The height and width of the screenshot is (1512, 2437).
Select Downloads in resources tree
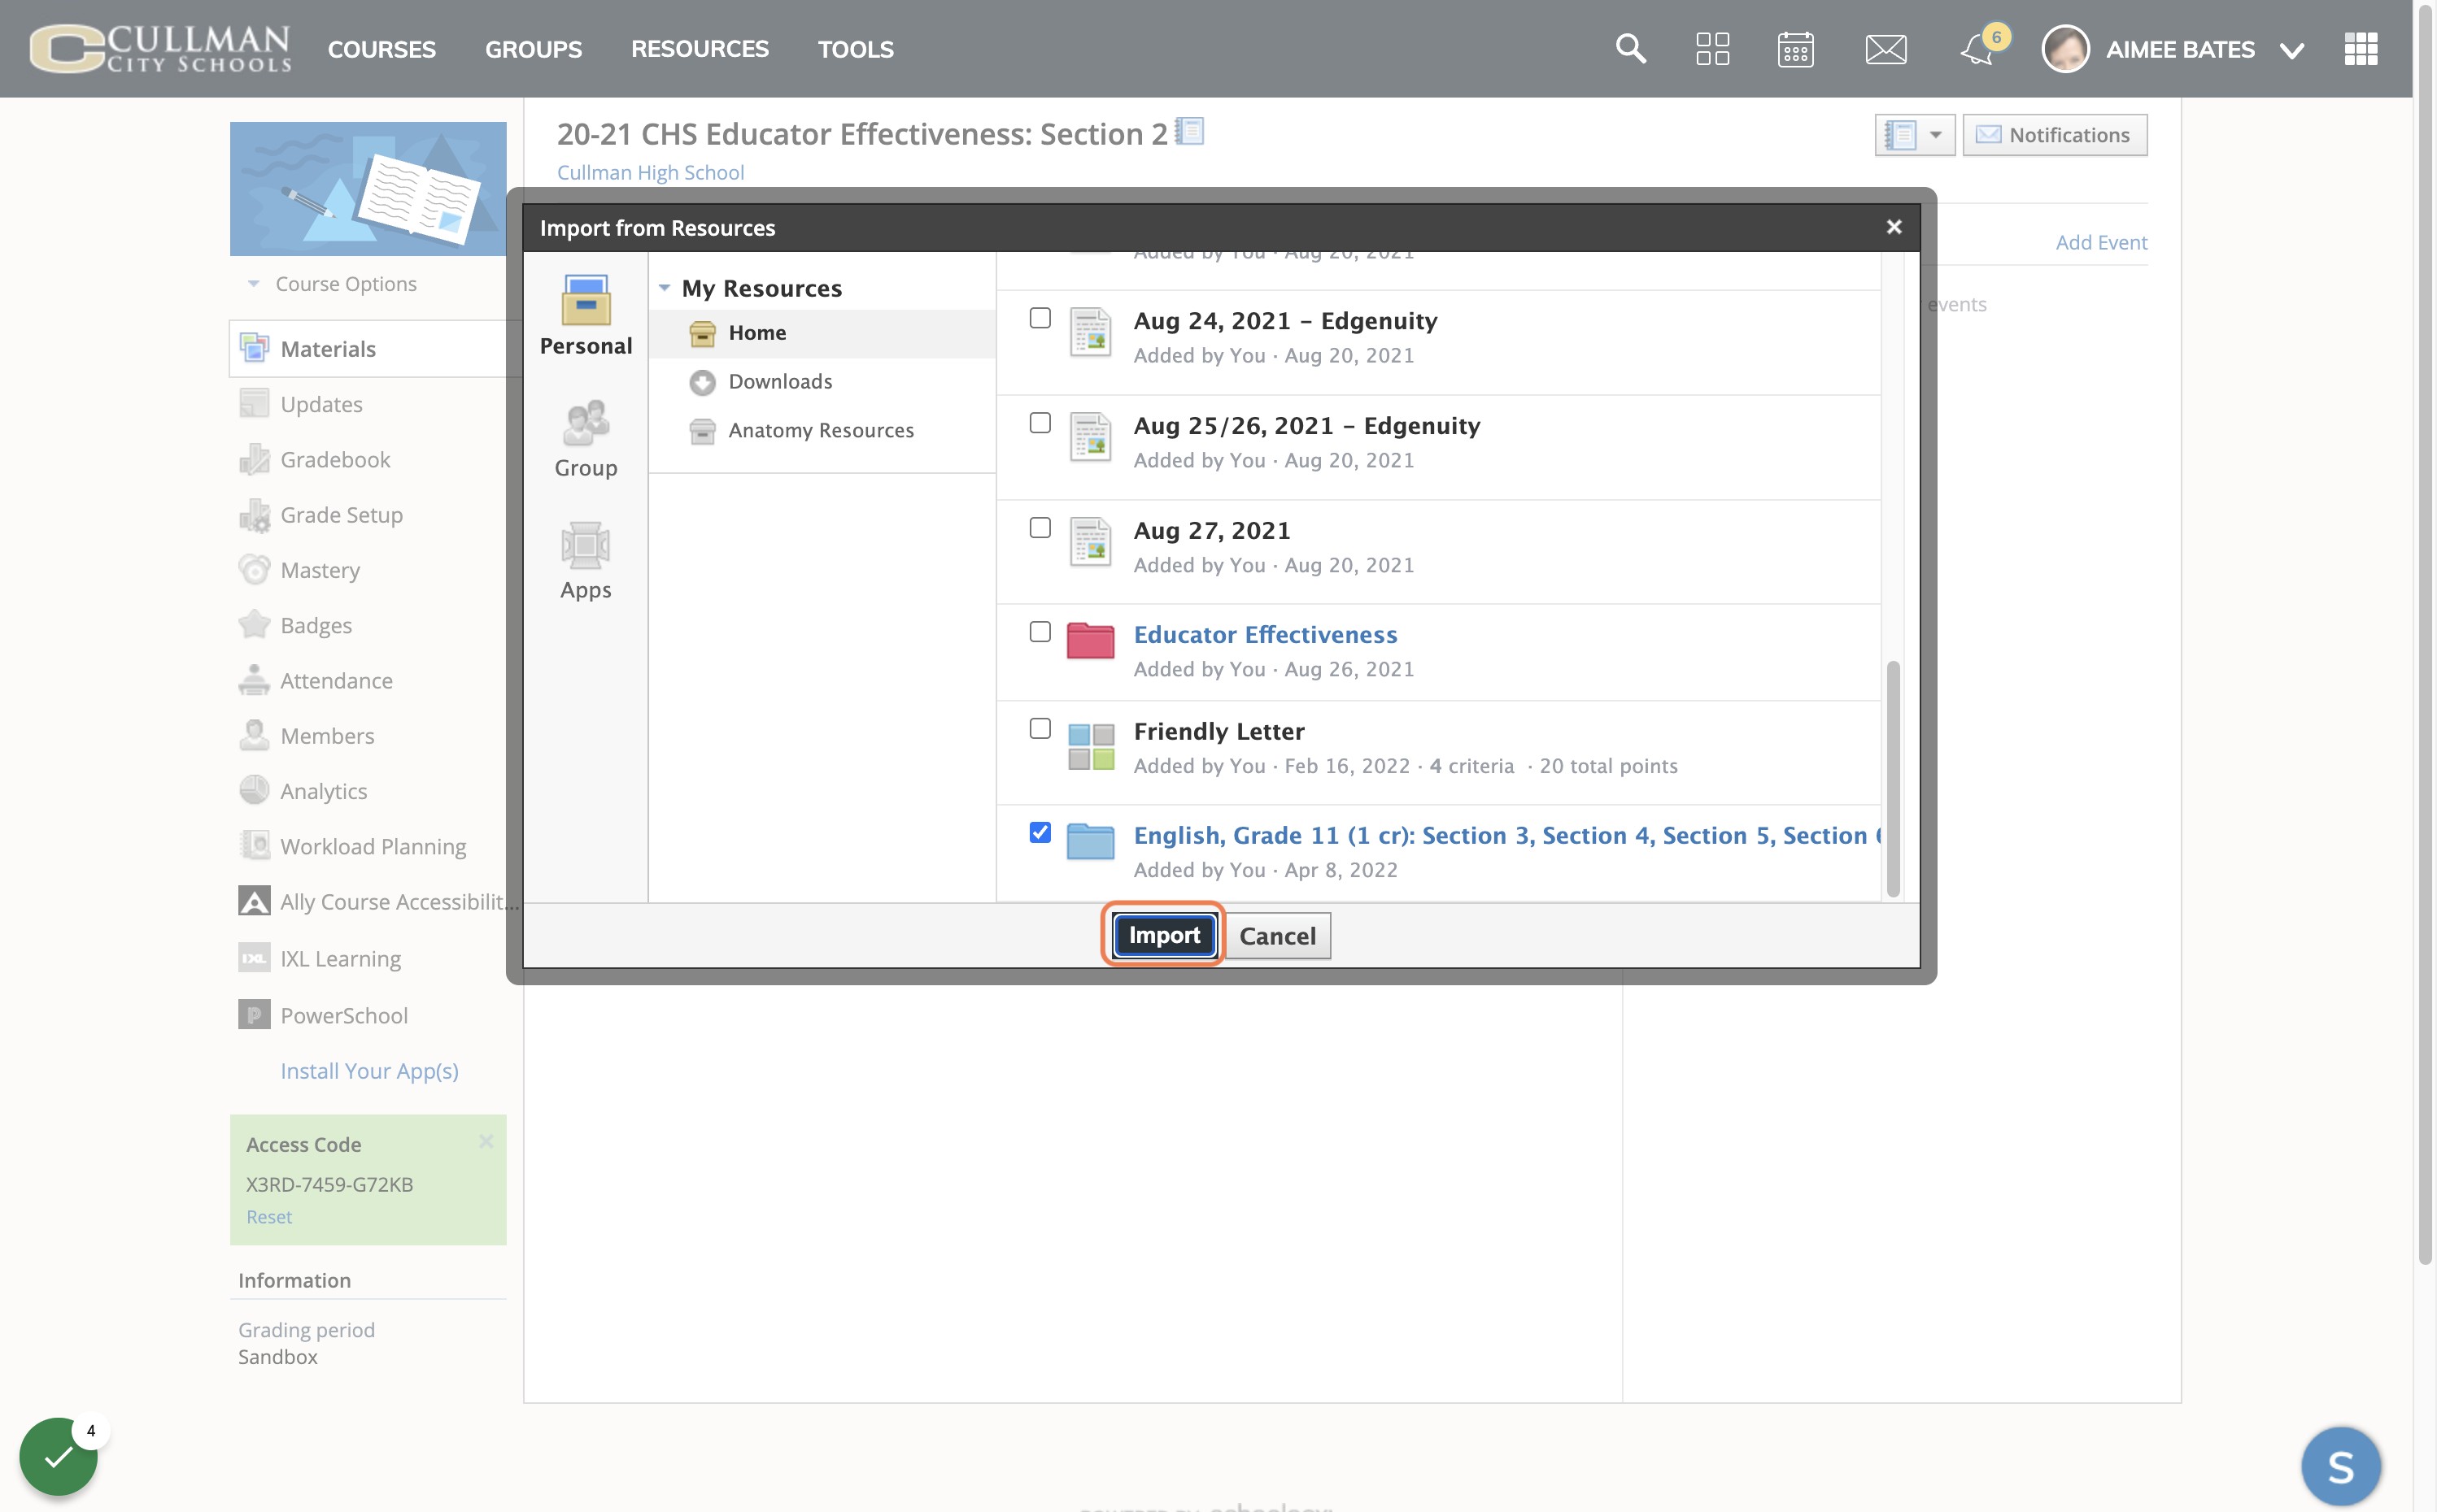click(x=779, y=381)
